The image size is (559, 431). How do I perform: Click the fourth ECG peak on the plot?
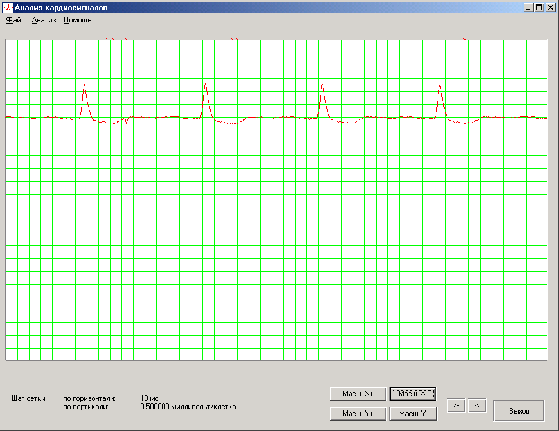440,86
